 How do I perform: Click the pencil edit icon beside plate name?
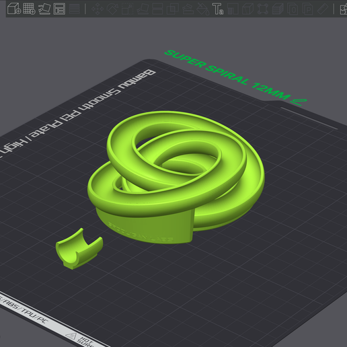(299, 102)
